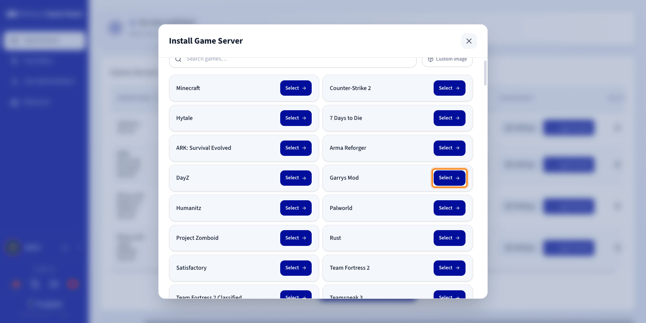
Task: Select Counter-Strike 2 server
Action: click(449, 88)
